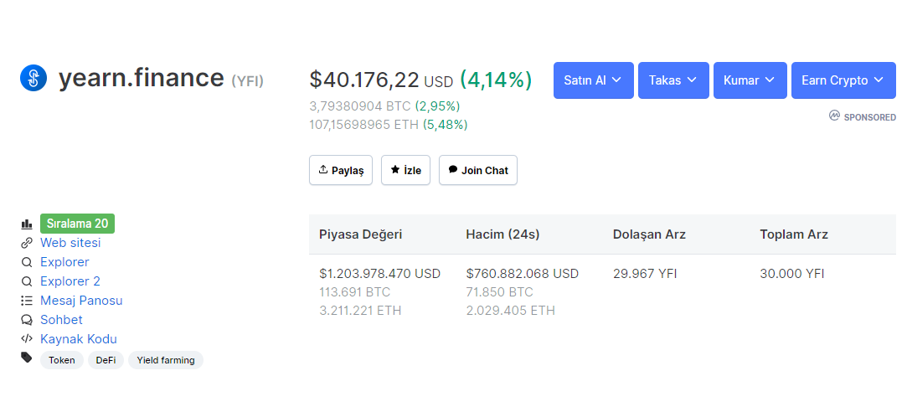907x412 pixels.
Task: Open the Sohbet link
Action: [x=61, y=320]
